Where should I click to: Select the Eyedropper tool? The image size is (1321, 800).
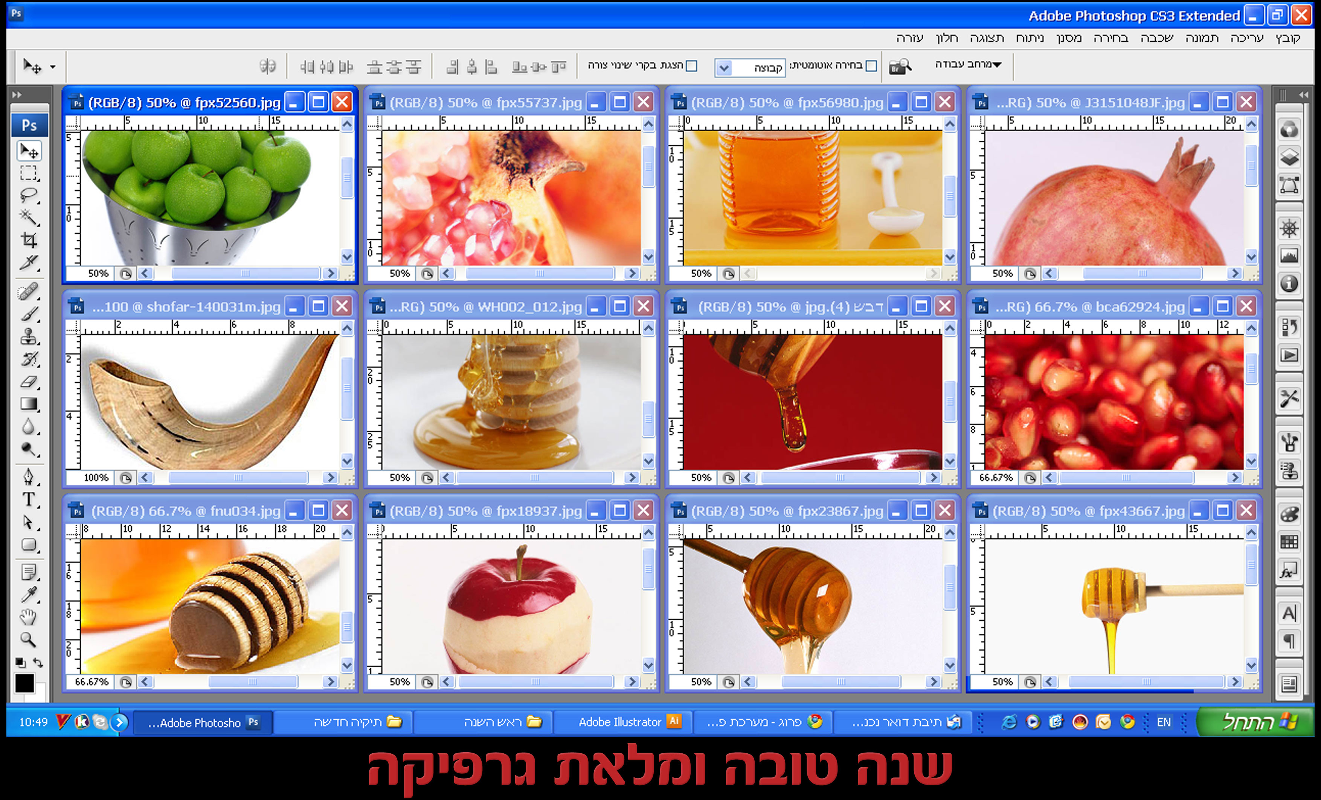pos(29,595)
